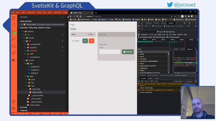The width and height of the screenshot is (216, 121).
Task: Open a new browser tab
Action: coord(96,13)
